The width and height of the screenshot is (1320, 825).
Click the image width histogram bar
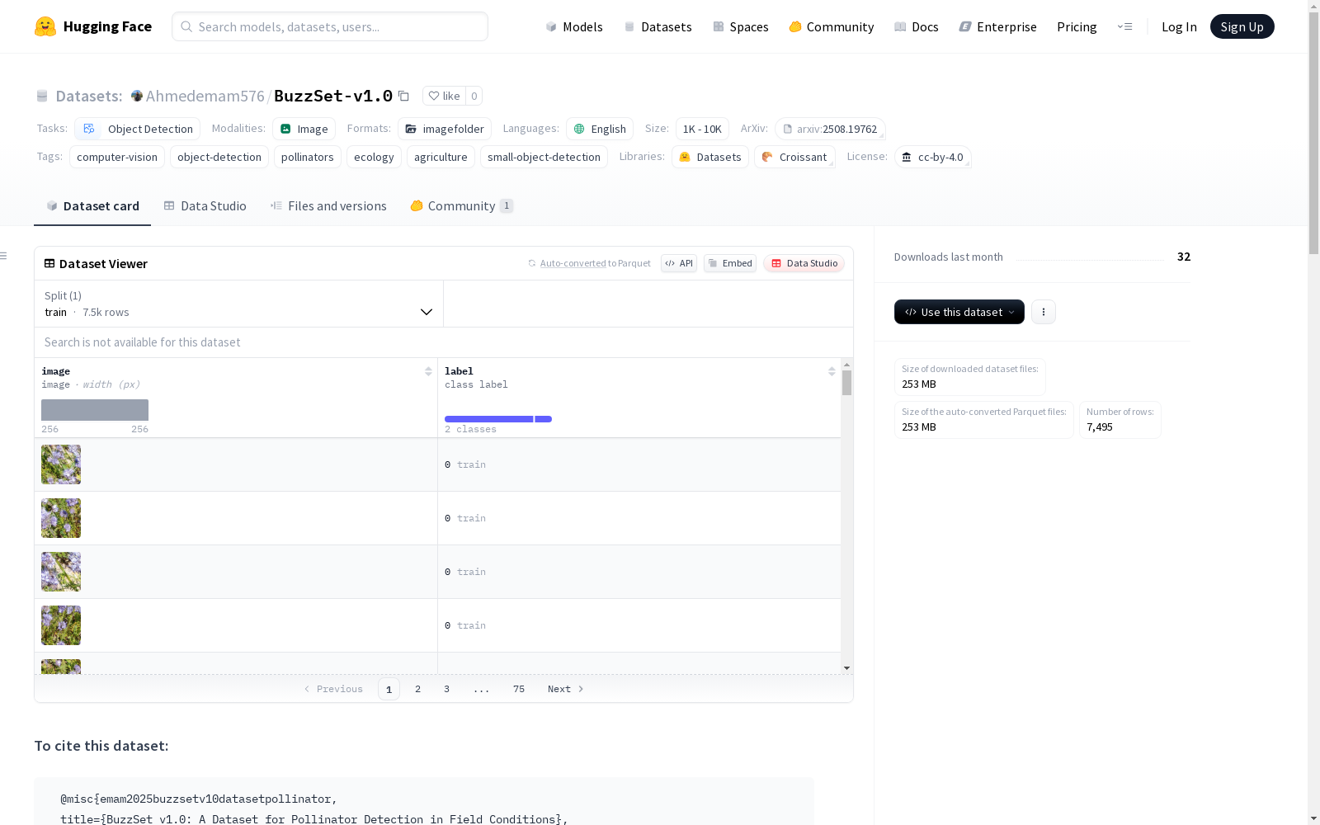[95, 410]
